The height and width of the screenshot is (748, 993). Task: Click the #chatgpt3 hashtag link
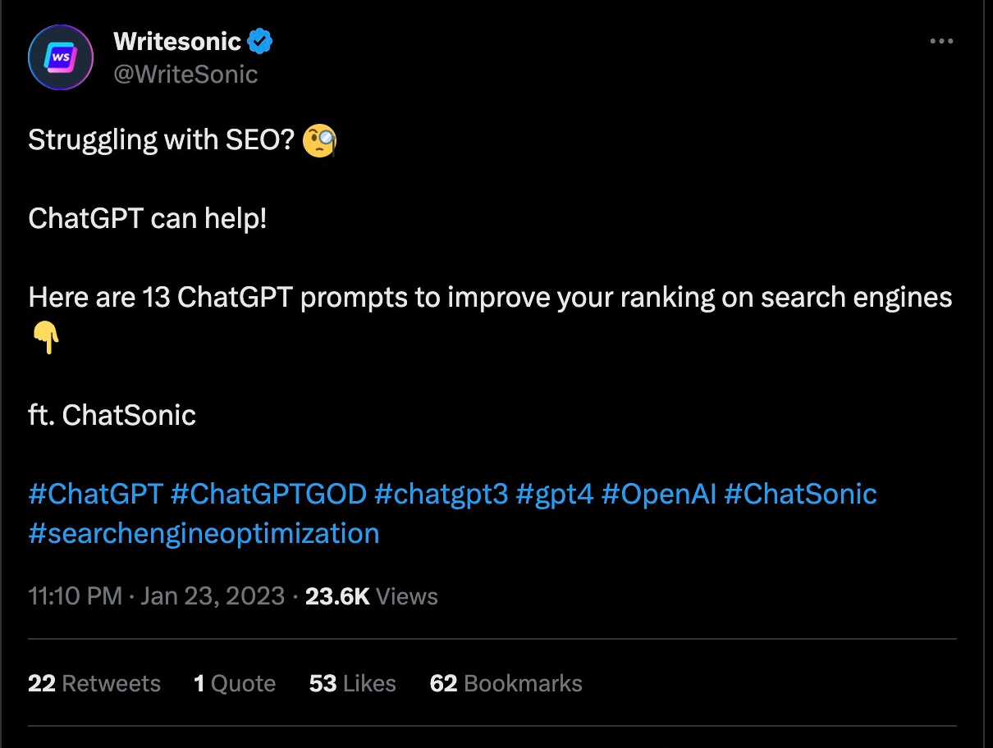click(x=441, y=495)
